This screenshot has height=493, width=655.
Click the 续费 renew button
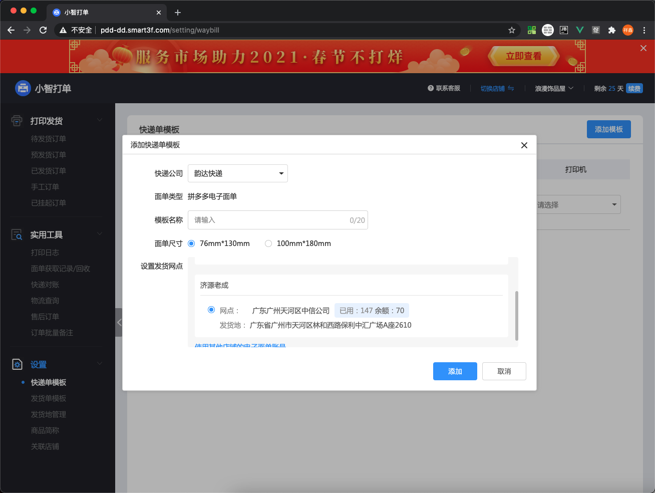(634, 89)
